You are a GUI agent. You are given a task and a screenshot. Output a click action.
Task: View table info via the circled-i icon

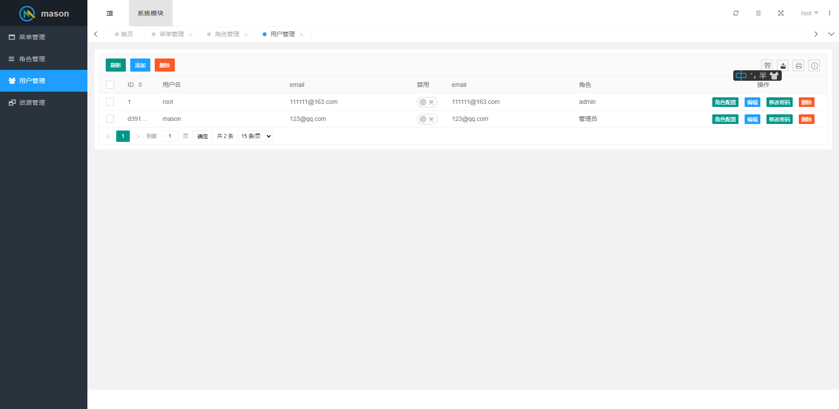pos(814,65)
